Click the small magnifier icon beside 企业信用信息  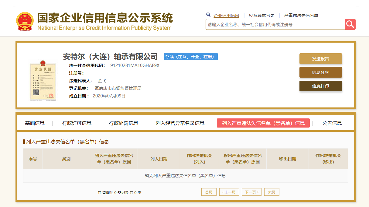coord(208,15)
